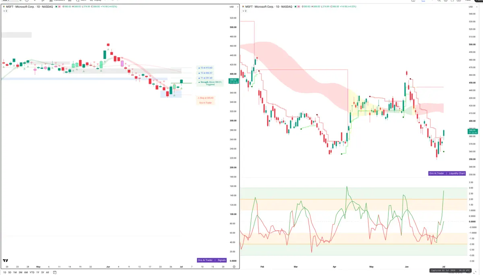Open the go-to-date calendar icon
The width and height of the screenshot is (483, 275).
[x=55, y=273]
